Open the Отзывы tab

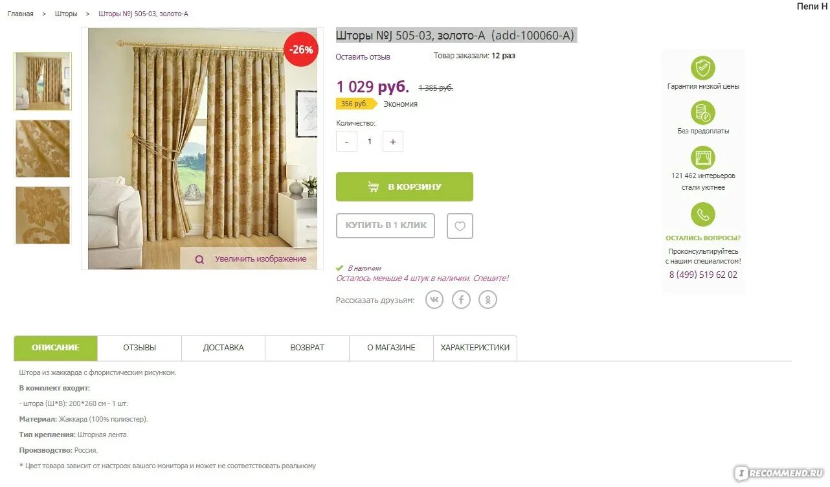tap(140, 348)
